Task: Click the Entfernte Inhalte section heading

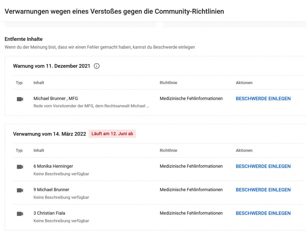Action: [24, 39]
